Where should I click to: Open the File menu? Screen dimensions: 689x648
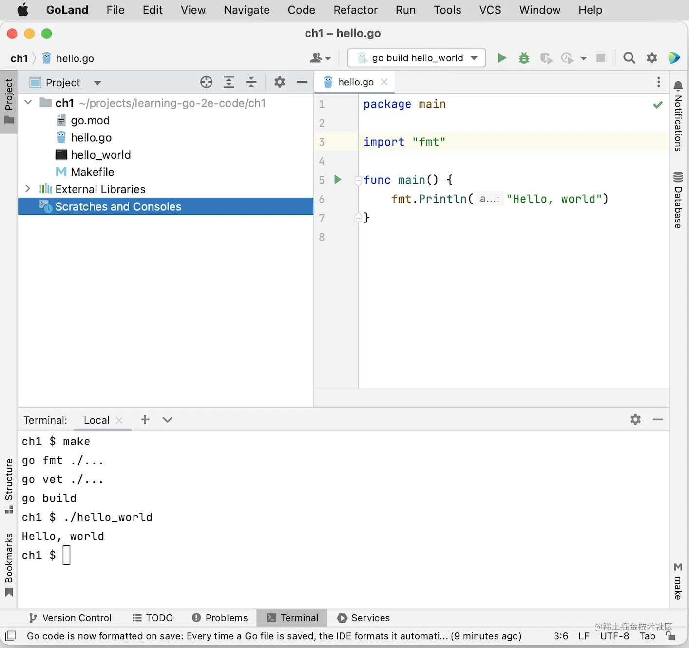pyautogui.click(x=115, y=10)
